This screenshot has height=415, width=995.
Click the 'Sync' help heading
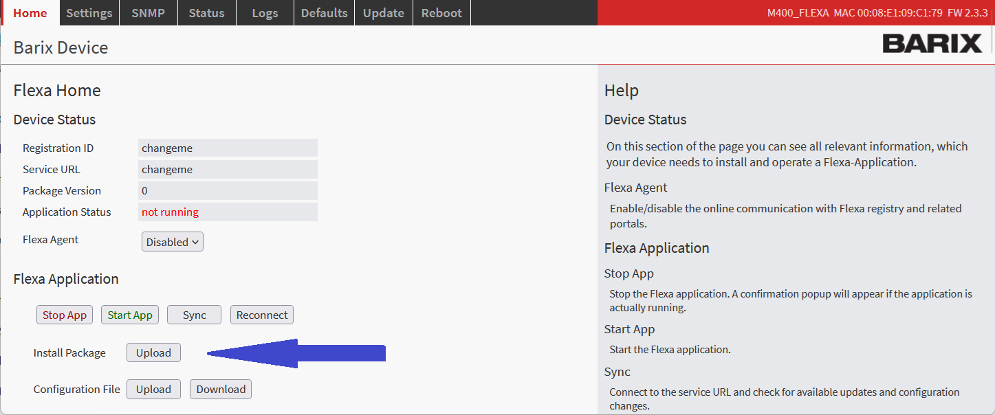617,372
